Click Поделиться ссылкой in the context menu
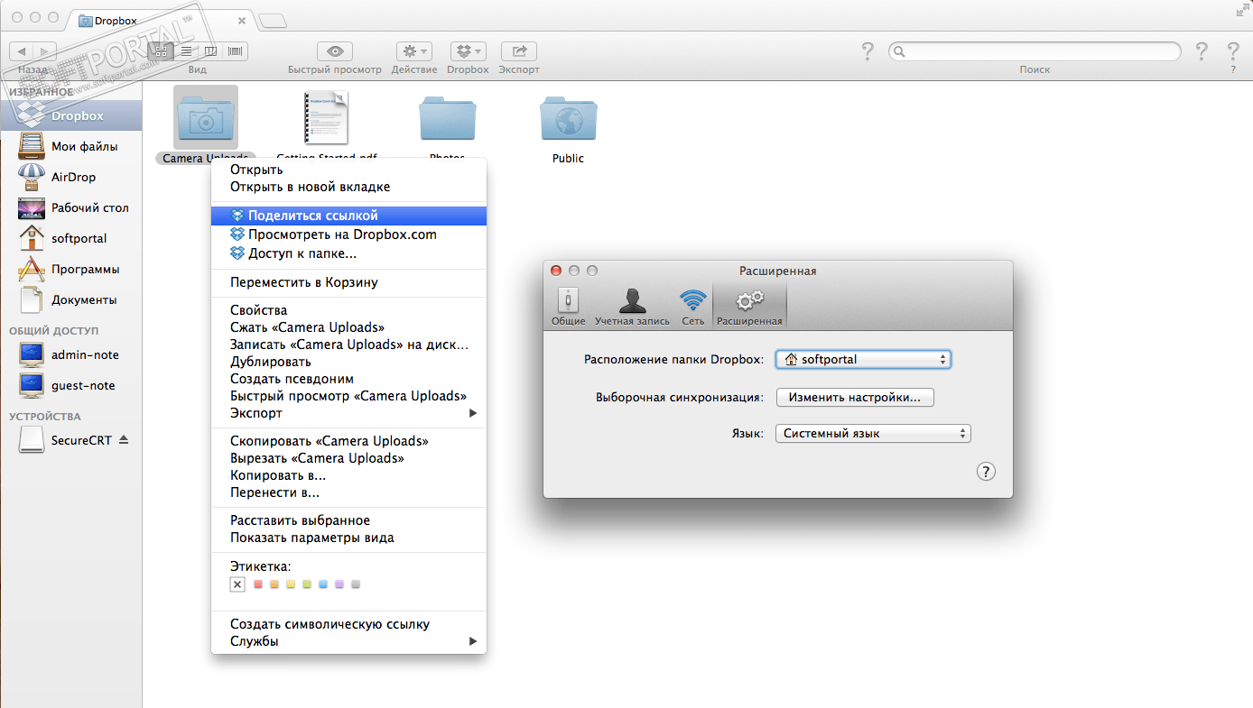This screenshot has height=708, width=1253. 348,216
